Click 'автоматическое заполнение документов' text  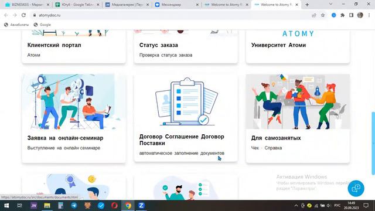coord(182,153)
